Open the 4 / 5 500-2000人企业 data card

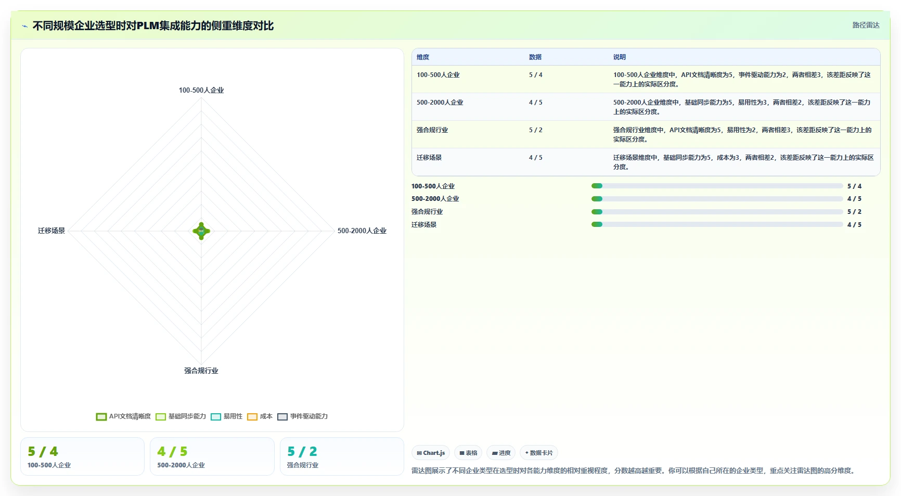pos(212,456)
